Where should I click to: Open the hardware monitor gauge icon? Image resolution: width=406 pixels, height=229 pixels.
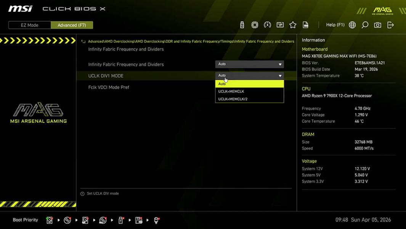coord(267,24)
